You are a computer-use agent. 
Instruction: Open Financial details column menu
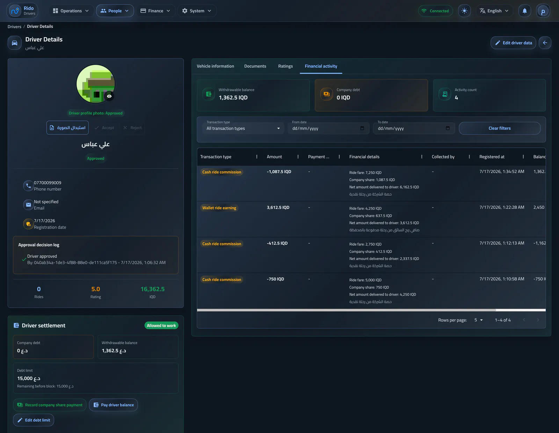(x=422, y=157)
